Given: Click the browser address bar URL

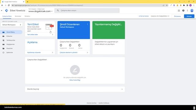Looking at the screenshot, I should (x=49, y=5).
